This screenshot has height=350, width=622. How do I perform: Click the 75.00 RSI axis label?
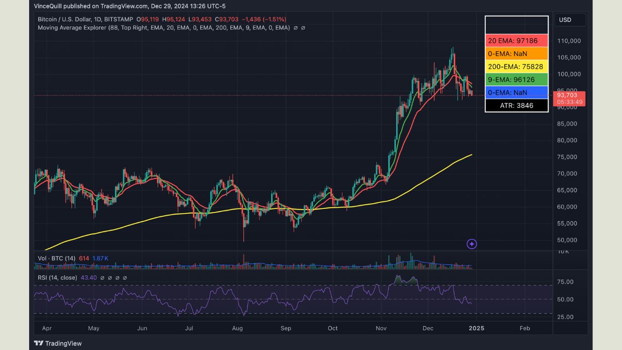pos(565,282)
